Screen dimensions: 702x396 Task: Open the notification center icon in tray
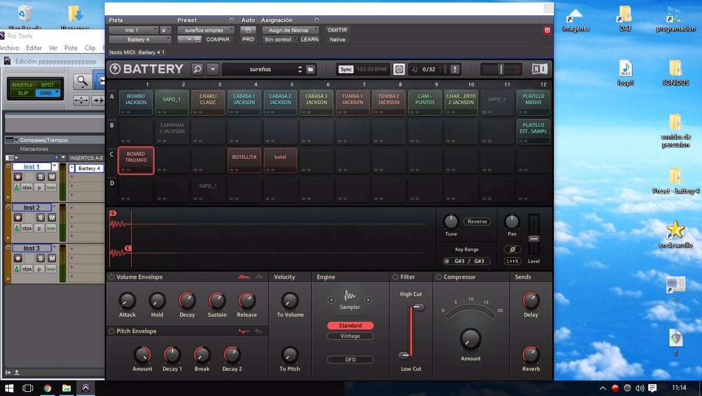653,388
